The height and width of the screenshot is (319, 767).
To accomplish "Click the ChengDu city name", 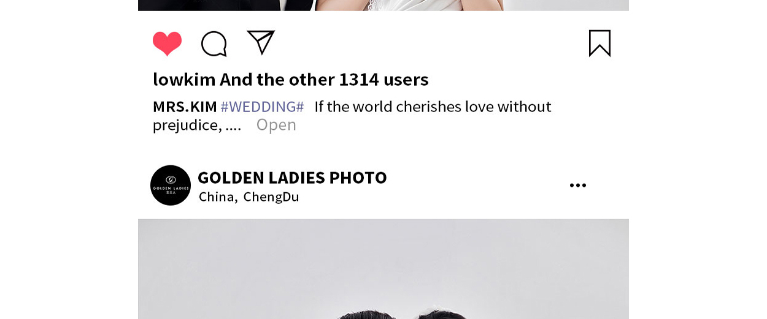I will (271, 197).
